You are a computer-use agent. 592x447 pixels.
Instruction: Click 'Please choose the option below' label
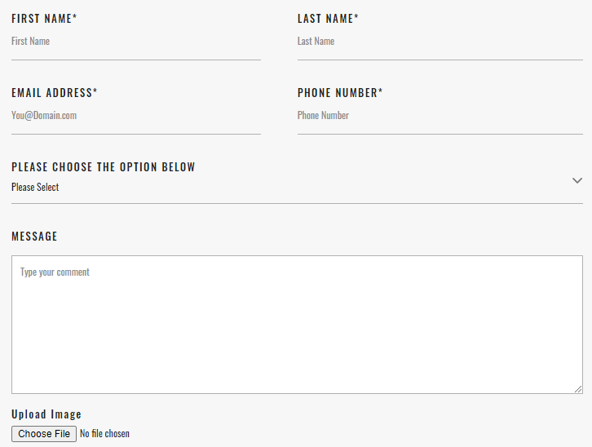coord(104,167)
